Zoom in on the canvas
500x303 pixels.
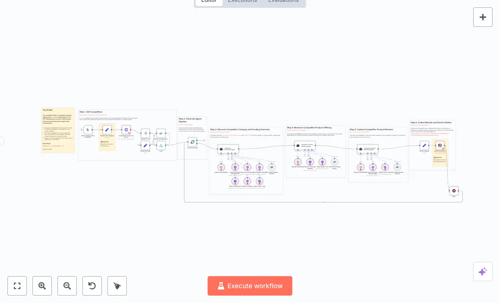(42, 286)
